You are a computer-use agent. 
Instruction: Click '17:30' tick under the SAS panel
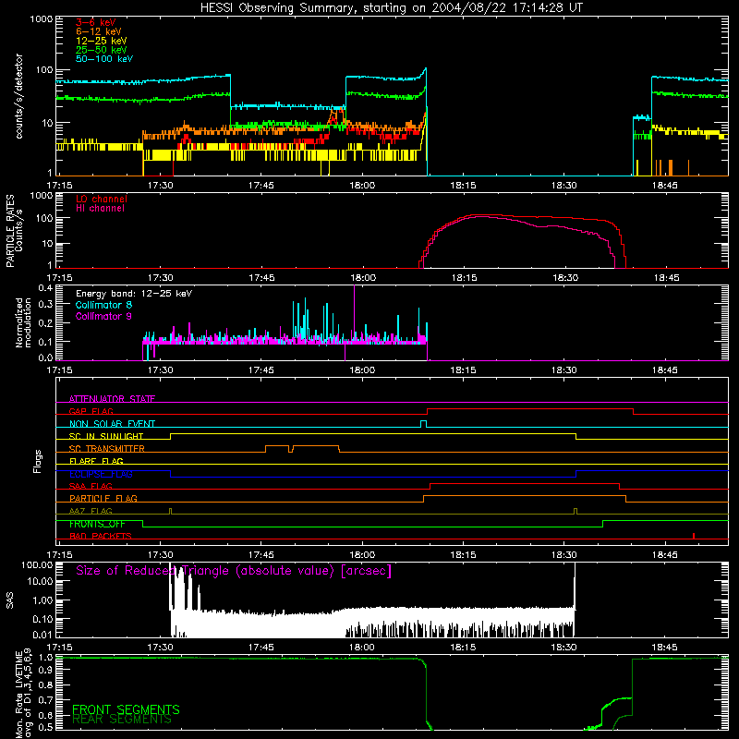coord(160,648)
